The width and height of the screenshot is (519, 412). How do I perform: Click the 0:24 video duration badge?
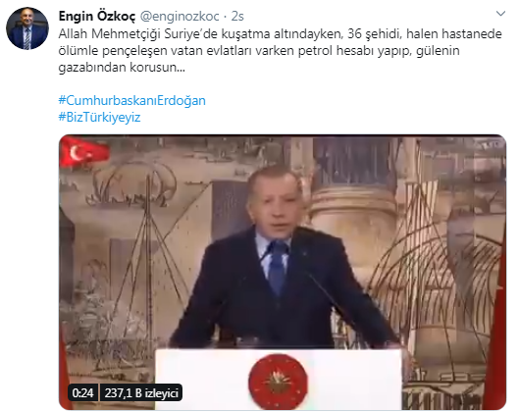tap(82, 392)
